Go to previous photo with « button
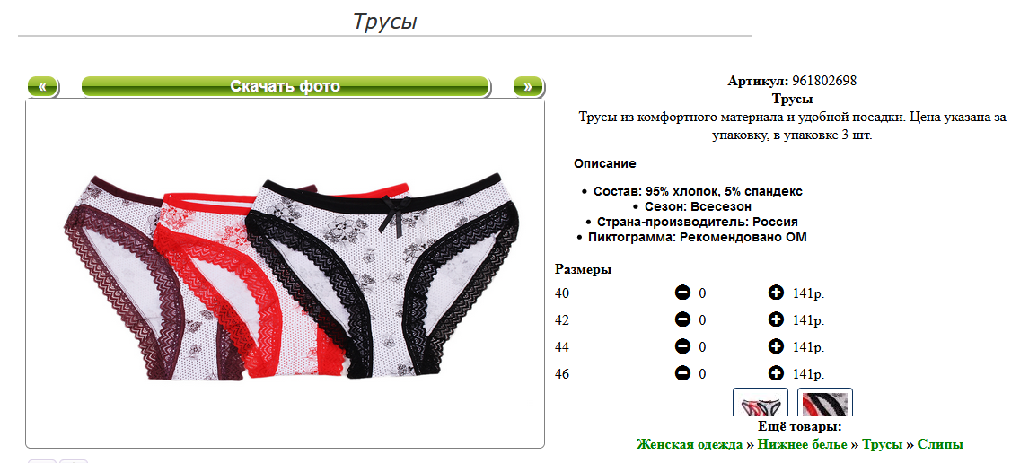The height and width of the screenshot is (463, 1020). [x=42, y=86]
